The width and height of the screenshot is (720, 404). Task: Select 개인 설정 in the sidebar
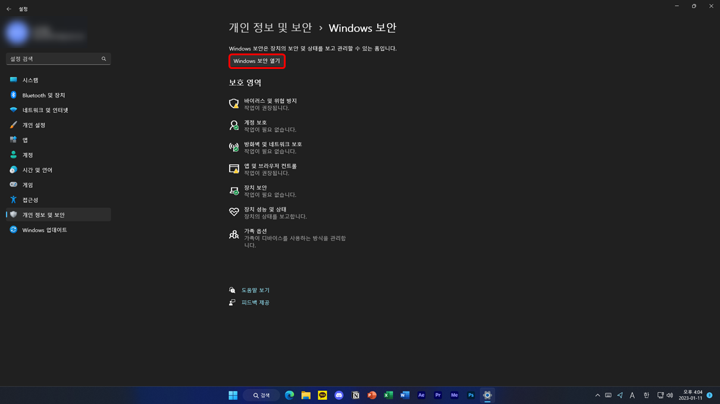pos(58,125)
